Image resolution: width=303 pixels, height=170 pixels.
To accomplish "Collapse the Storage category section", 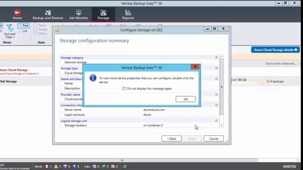I will point(216,58).
